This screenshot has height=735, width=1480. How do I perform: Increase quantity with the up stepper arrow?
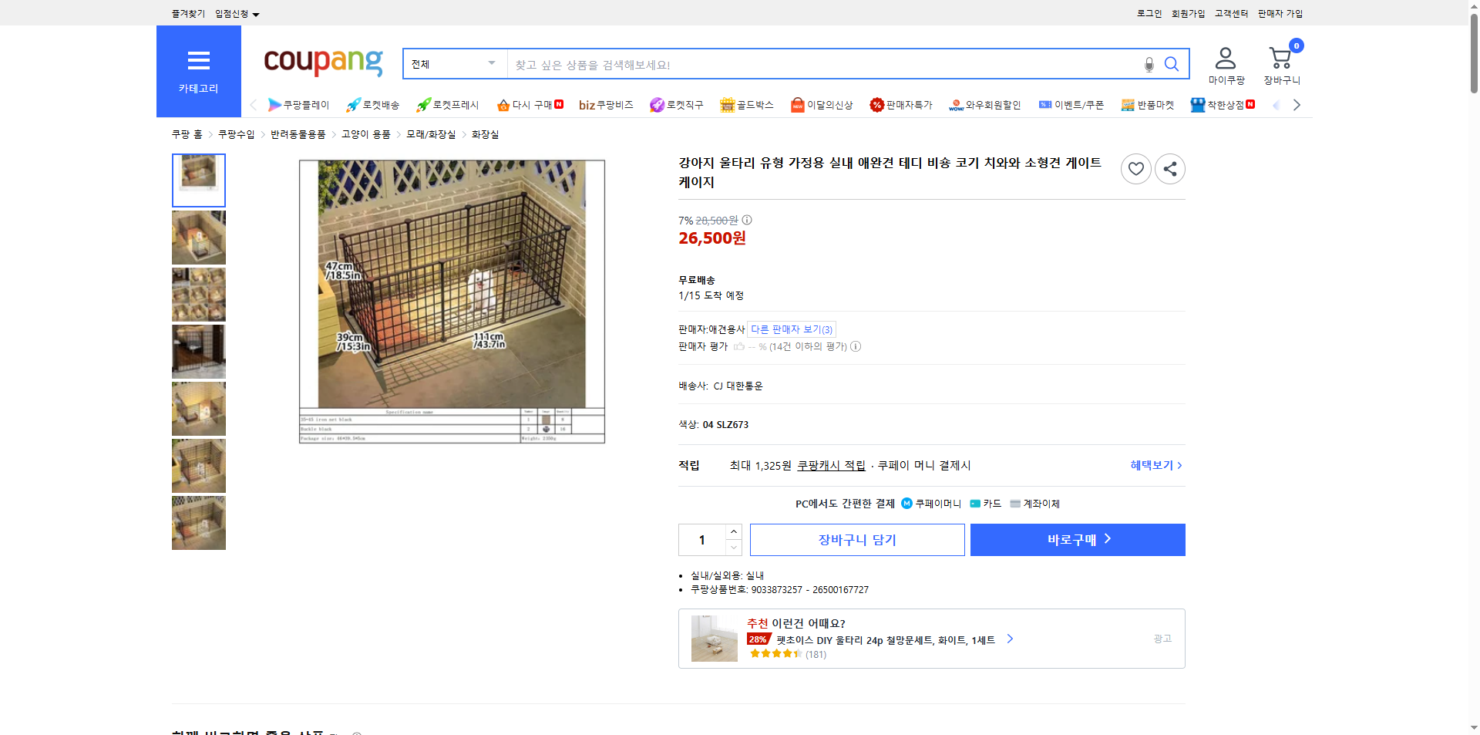click(x=733, y=531)
